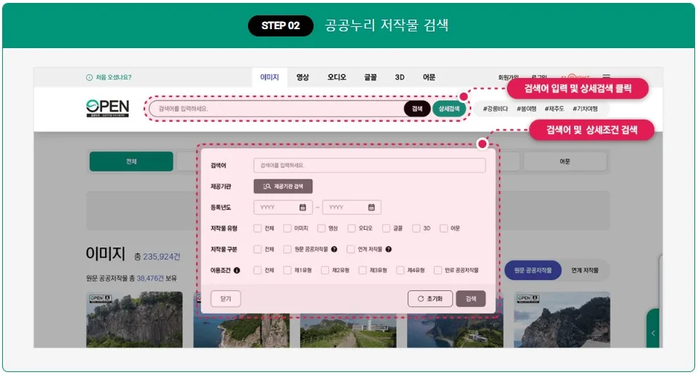Check 영상 work type checkbox

pyautogui.click(x=321, y=228)
